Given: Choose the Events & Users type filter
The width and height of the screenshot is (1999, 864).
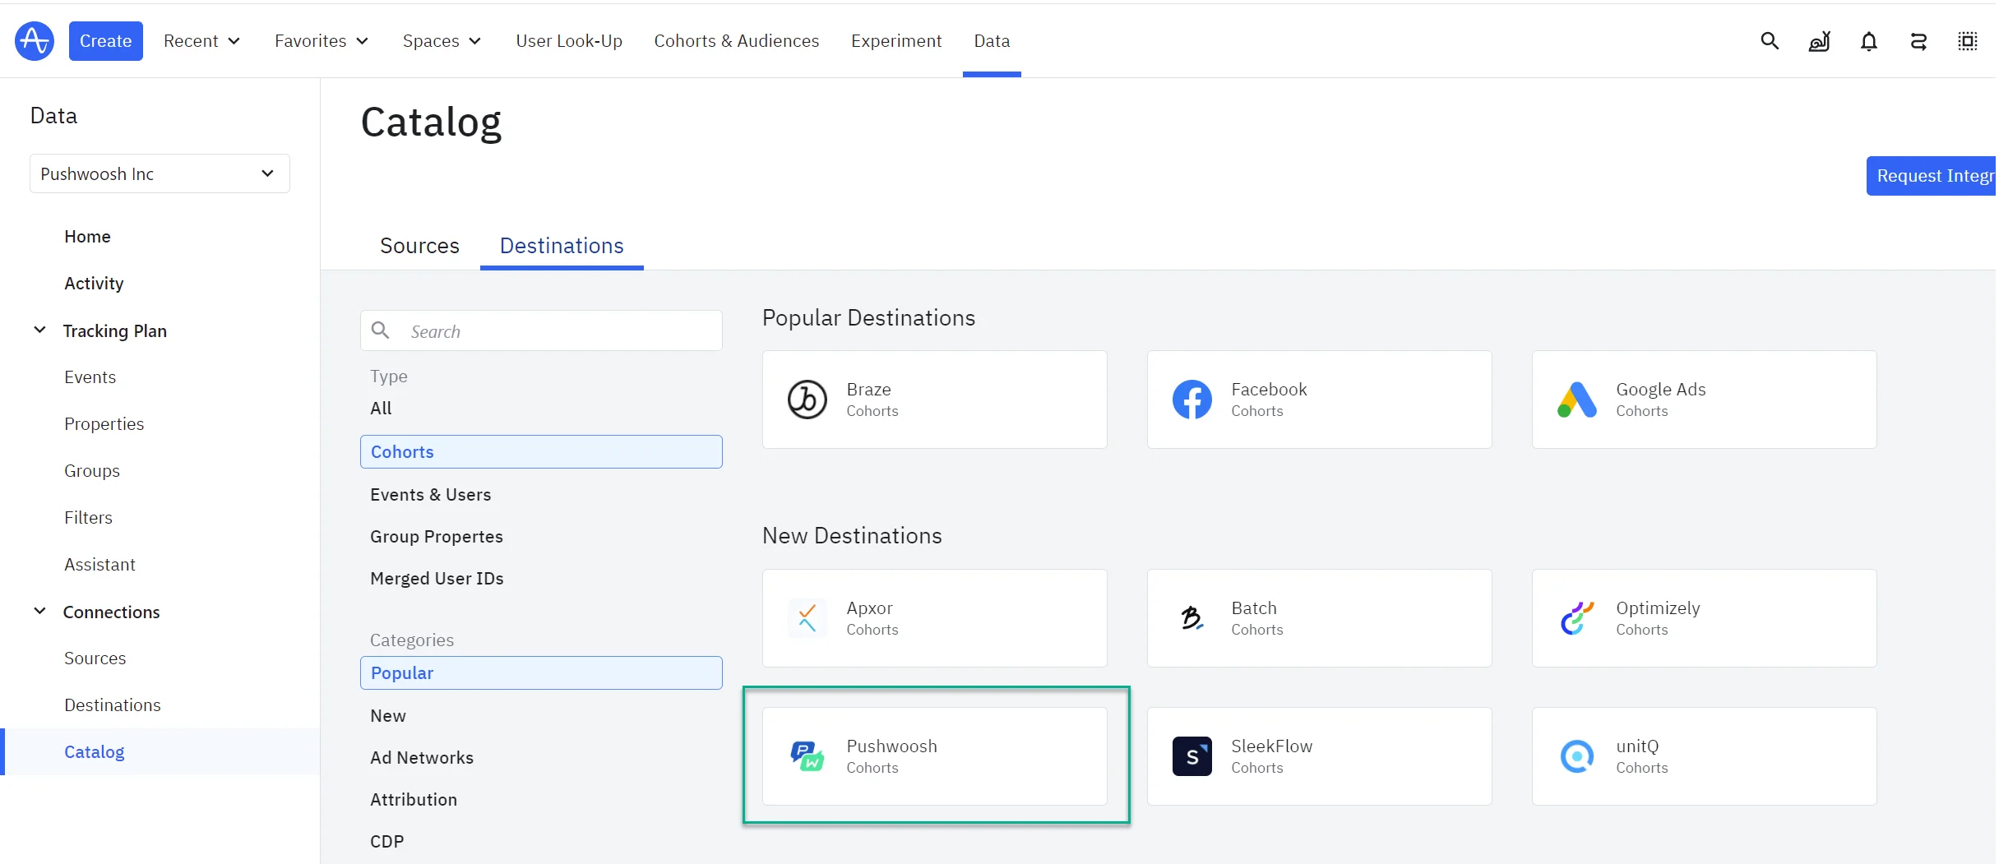Looking at the screenshot, I should pyautogui.click(x=430, y=495).
